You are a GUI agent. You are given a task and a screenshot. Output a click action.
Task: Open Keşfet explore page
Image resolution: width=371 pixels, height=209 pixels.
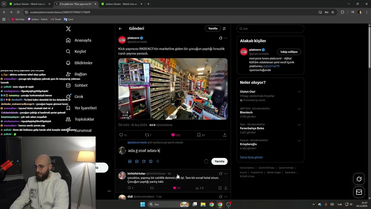point(76,51)
